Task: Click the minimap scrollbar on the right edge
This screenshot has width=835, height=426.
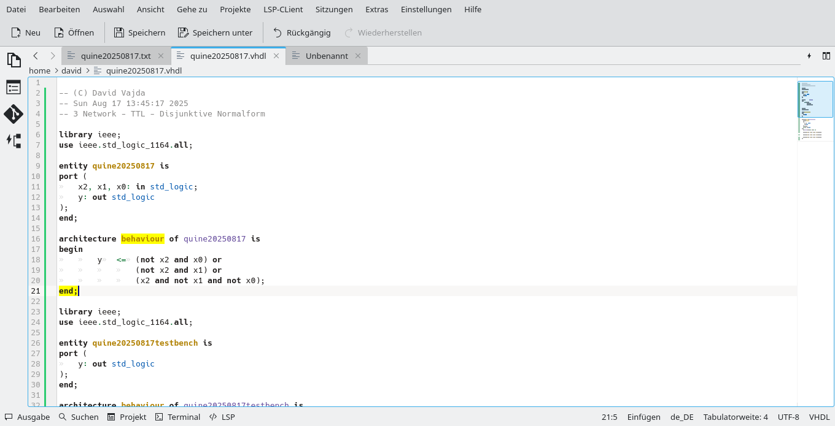Action: [x=815, y=98]
